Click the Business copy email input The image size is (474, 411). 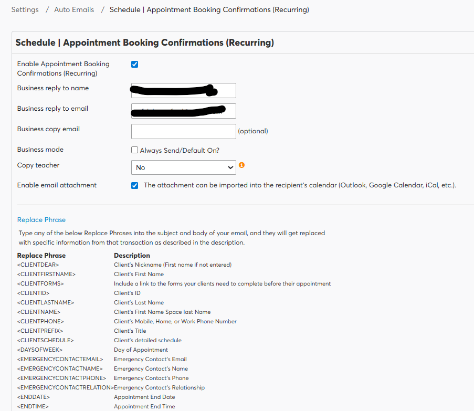pyautogui.click(x=183, y=131)
